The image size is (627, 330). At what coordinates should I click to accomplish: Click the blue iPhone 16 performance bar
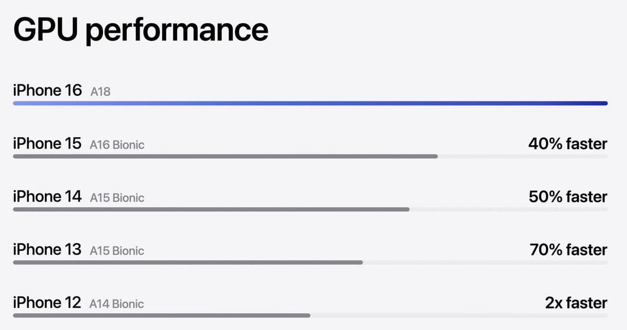(x=310, y=103)
